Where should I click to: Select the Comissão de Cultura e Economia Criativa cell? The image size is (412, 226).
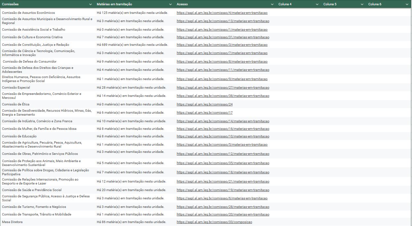click(x=47, y=37)
